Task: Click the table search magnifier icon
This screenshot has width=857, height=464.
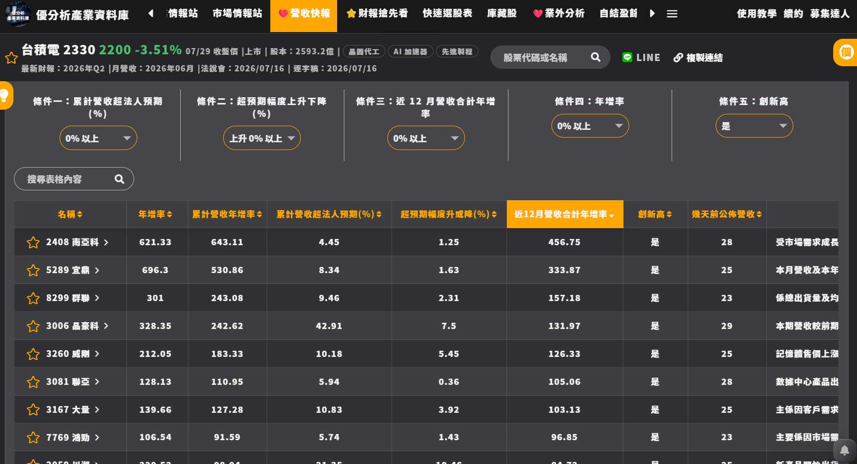Action: click(119, 179)
